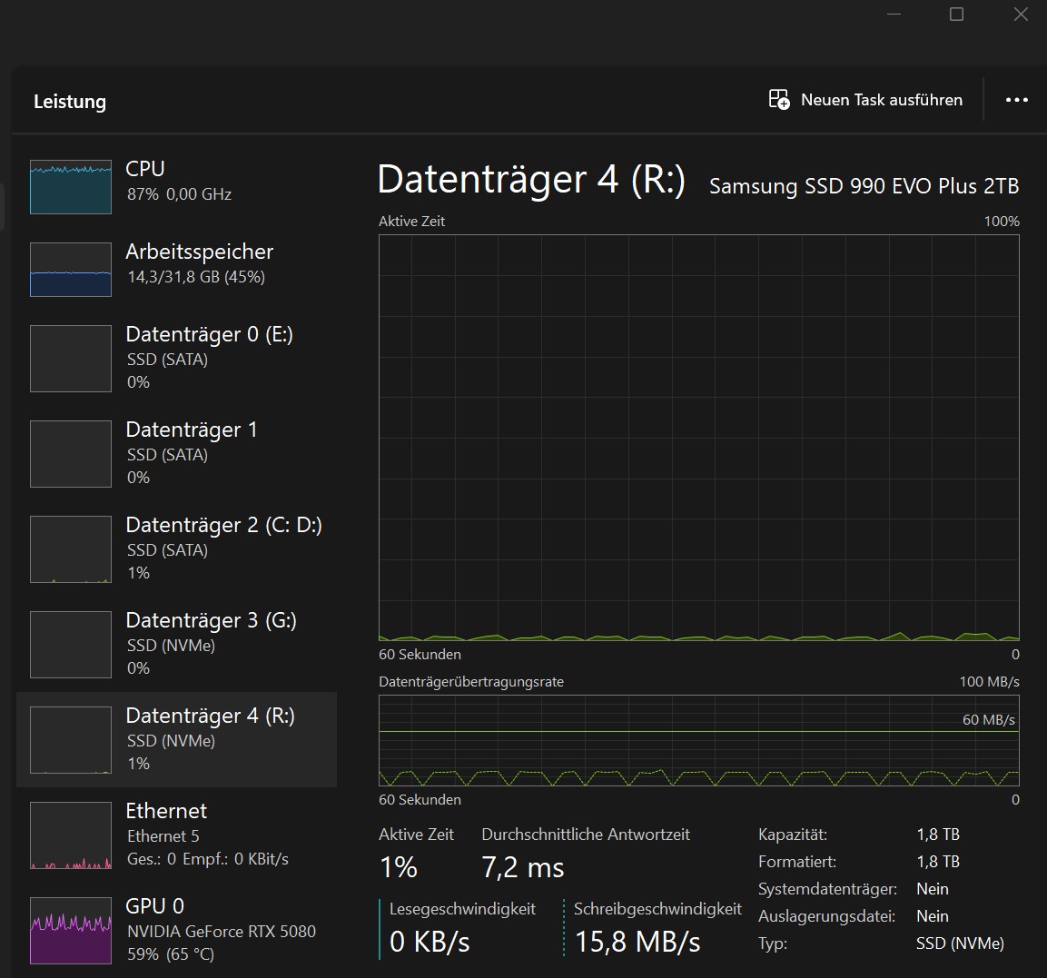The width and height of the screenshot is (1047, 978).
Task: Click the GPU 0 purple graph thumbnail
Action: (x=71, y=930)
